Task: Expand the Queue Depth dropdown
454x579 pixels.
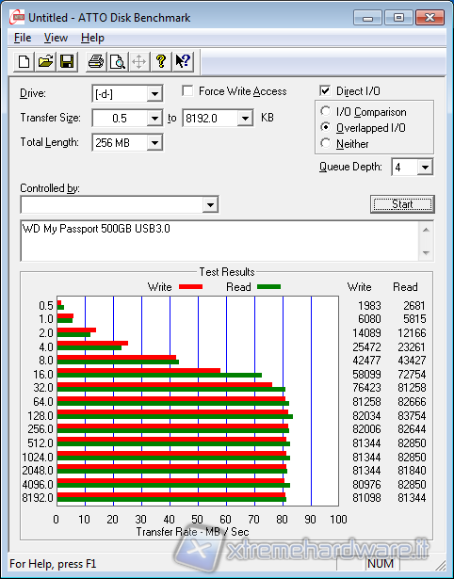Action: 425,168
